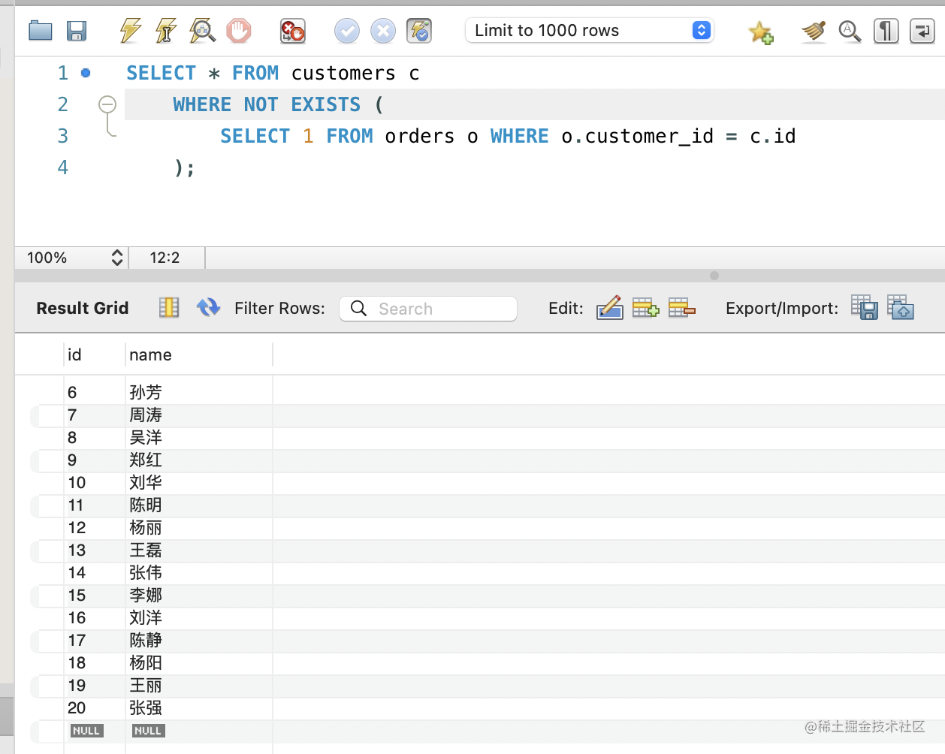Execute statement under cursor icon
The image size is (945, 754).
click(x=166, y=31)
